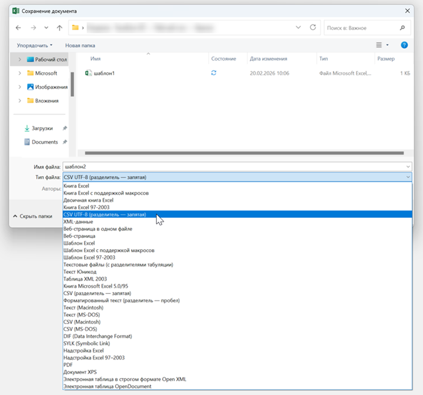Click the back navigation arrow
Image resolution: width=423 pixels, height=395 pixels.
[x=19, y=27]
